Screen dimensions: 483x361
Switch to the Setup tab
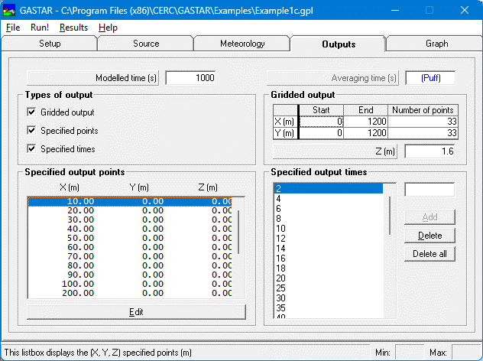pyautogui.click(x=50, y=44)
